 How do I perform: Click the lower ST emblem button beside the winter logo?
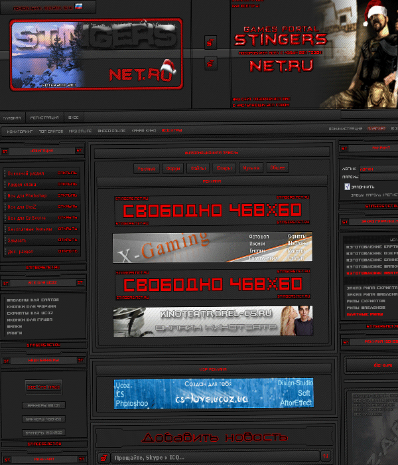210,64
